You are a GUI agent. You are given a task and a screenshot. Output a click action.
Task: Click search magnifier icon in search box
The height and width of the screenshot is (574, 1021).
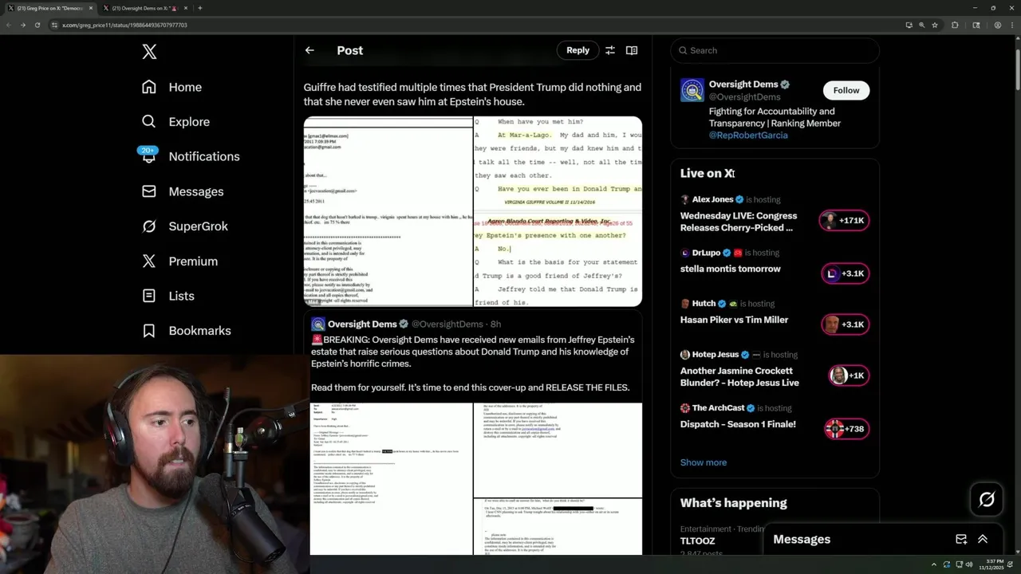(683, 50)
